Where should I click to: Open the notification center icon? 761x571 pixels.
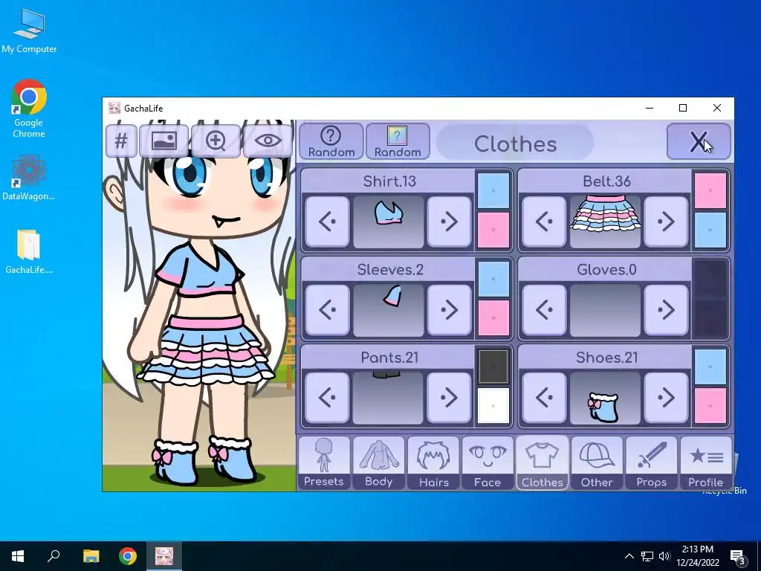pyautogui.click(x=738, y=557)
